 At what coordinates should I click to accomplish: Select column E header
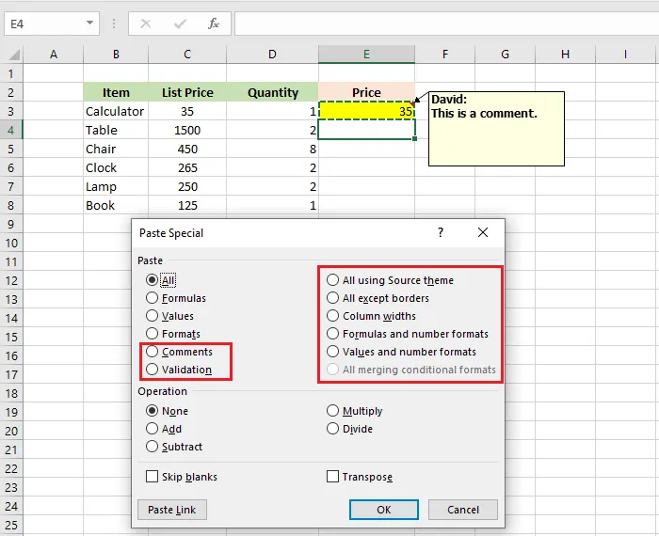[366, 55]
